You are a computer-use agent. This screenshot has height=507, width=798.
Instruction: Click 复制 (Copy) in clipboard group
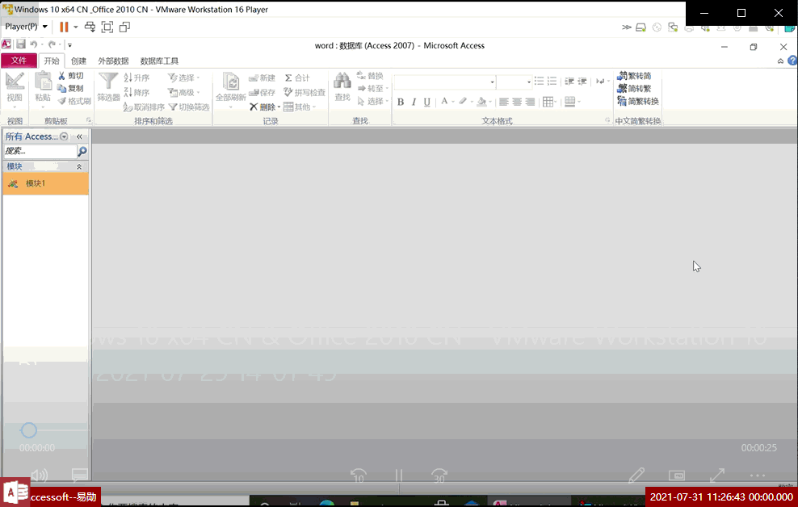pyautogui.click(x=71, y=88)
